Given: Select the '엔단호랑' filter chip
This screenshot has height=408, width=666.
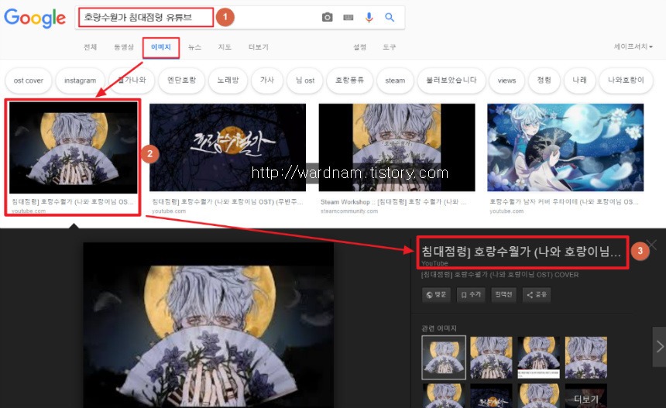Looking at the screenshot, I should (x=181, y=81).
